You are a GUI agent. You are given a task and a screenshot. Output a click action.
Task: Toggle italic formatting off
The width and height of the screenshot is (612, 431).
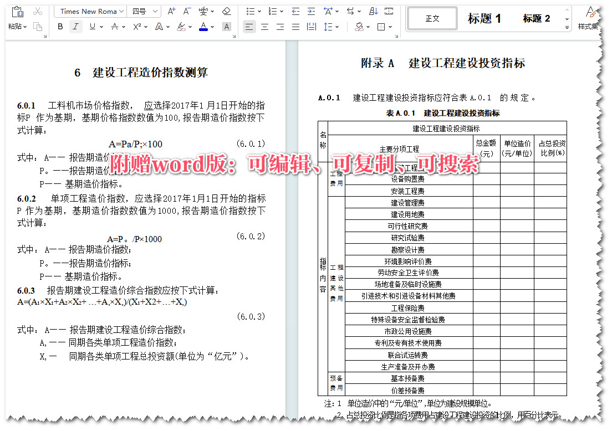click(75, 26)
